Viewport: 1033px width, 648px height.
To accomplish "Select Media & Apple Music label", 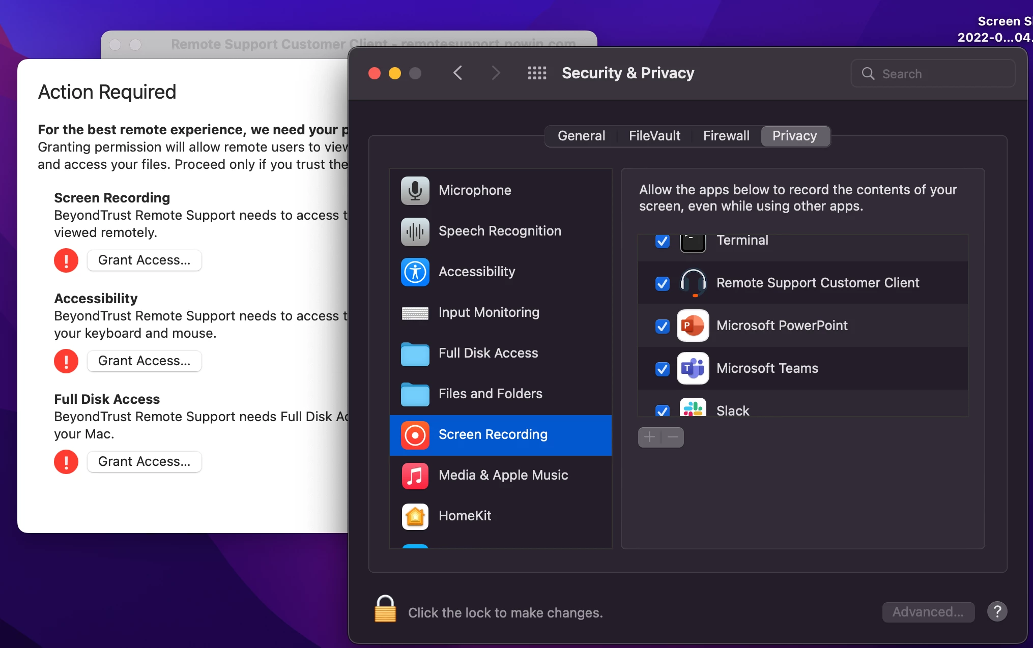I will click(503, 475).
